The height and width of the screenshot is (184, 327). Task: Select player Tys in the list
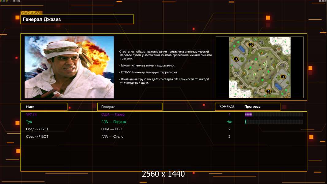[29, 122]
